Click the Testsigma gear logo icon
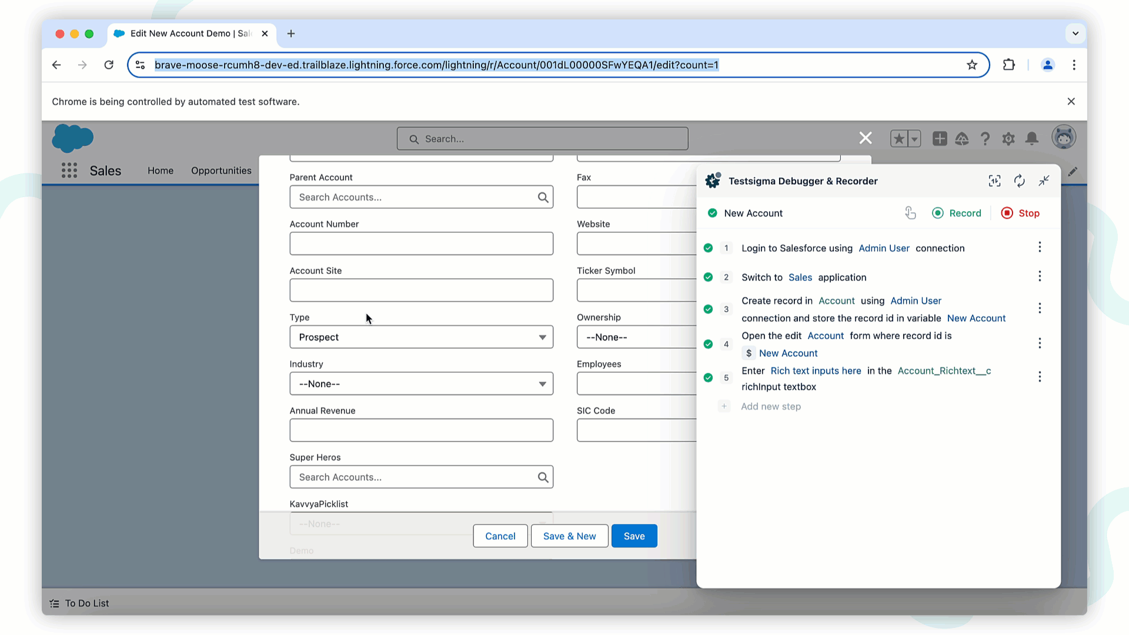This screenshot has height=635, width=1129. (x=713, y=181)
